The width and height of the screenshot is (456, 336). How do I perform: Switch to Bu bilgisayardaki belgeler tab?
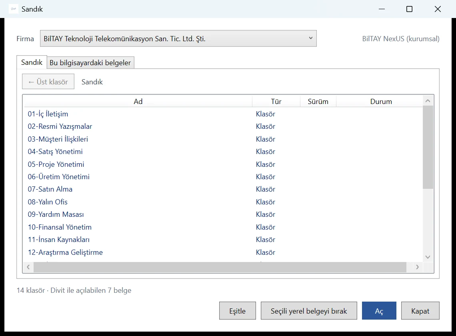click(90, 62)
